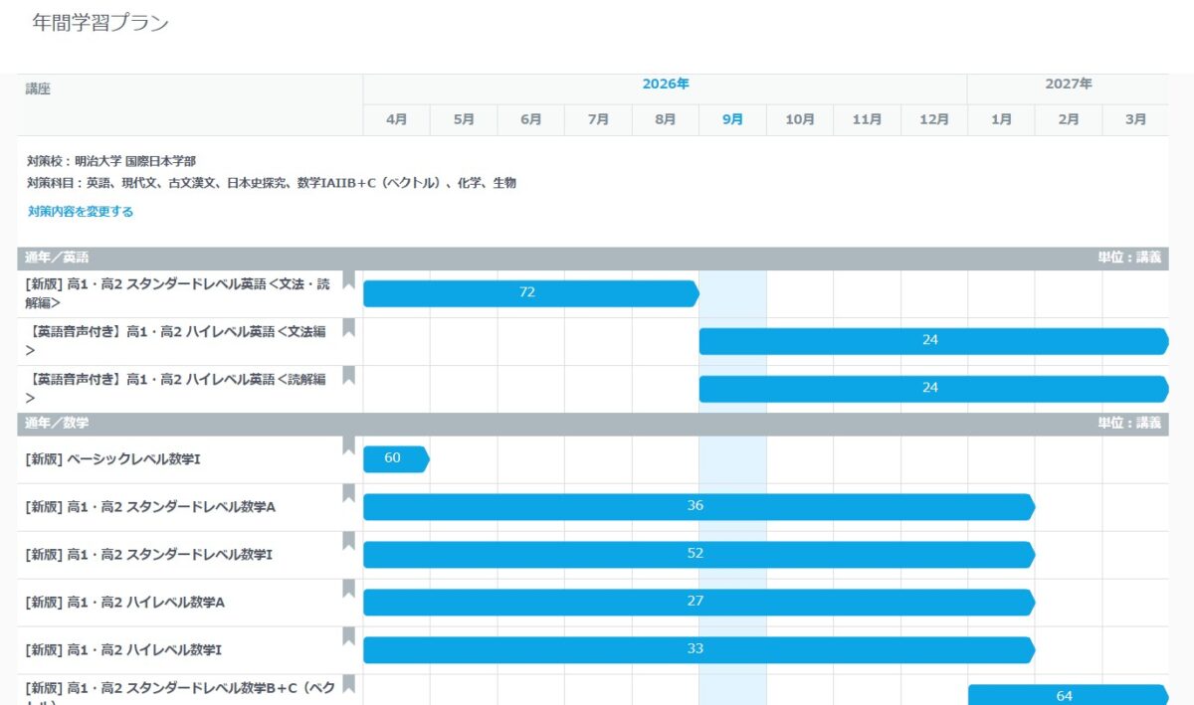Select the 64-lecture bar for スタンダードレベル数学B+C

tap(1068, 695)
